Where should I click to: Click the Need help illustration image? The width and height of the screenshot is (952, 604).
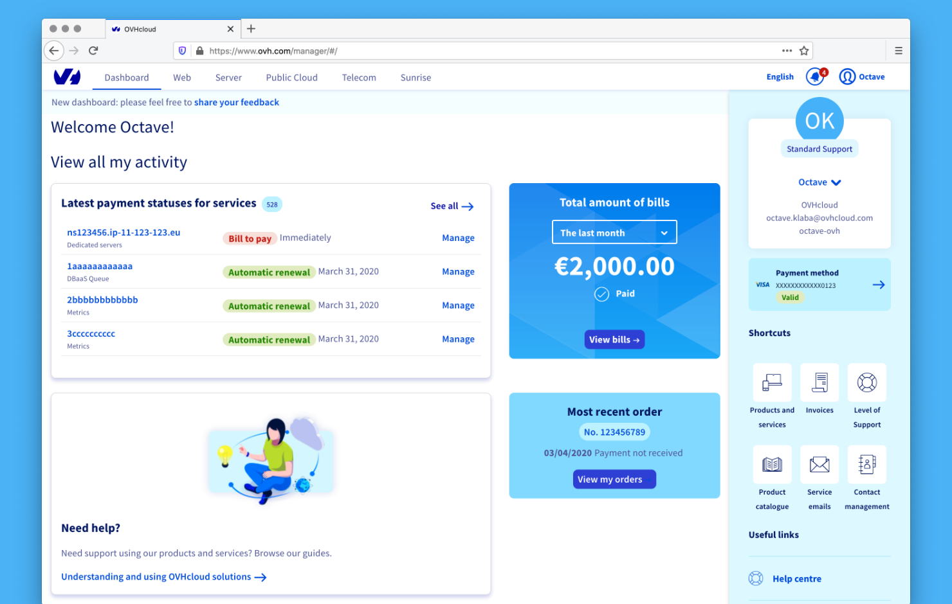pyautogui.click(x=271, y=459)
